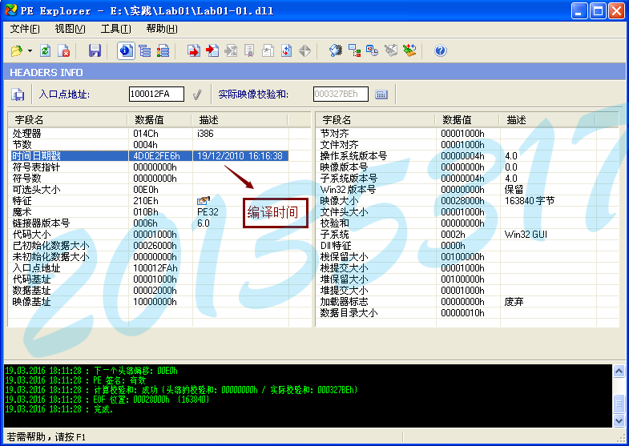Close the file with the red X icon
This screenshot has width=629, height=446.
coord(64,51)
